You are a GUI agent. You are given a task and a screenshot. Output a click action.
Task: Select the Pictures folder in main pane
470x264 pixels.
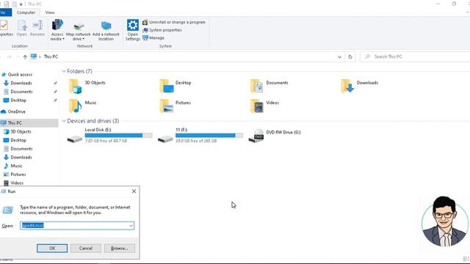tap(175, 106)
